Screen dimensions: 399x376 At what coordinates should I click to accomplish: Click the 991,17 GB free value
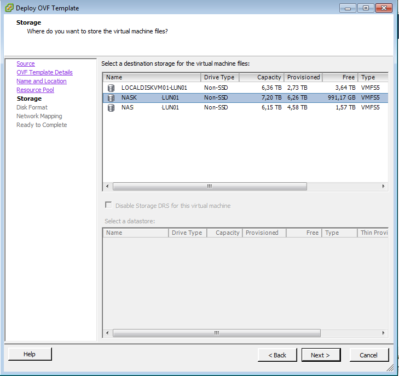coord(342,97)
